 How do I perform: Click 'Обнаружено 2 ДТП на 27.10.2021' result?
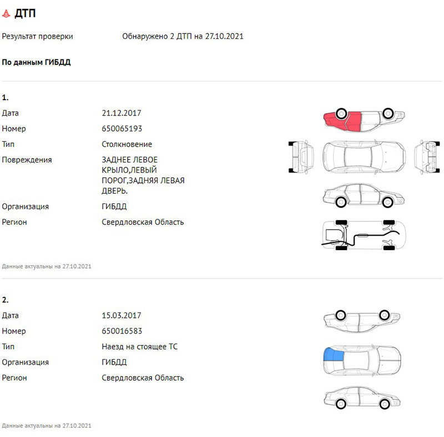pos(183,37)
